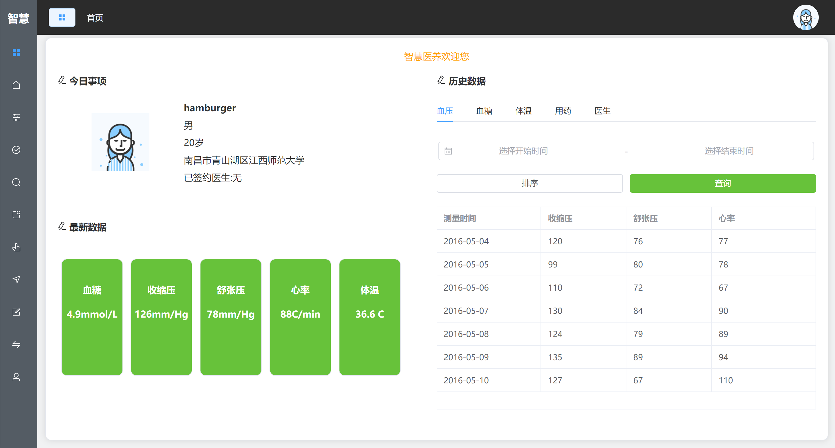Screen dimensions: 835x448
Task: Open the swap arrows icon in sidebar
Action: (16, 345)
